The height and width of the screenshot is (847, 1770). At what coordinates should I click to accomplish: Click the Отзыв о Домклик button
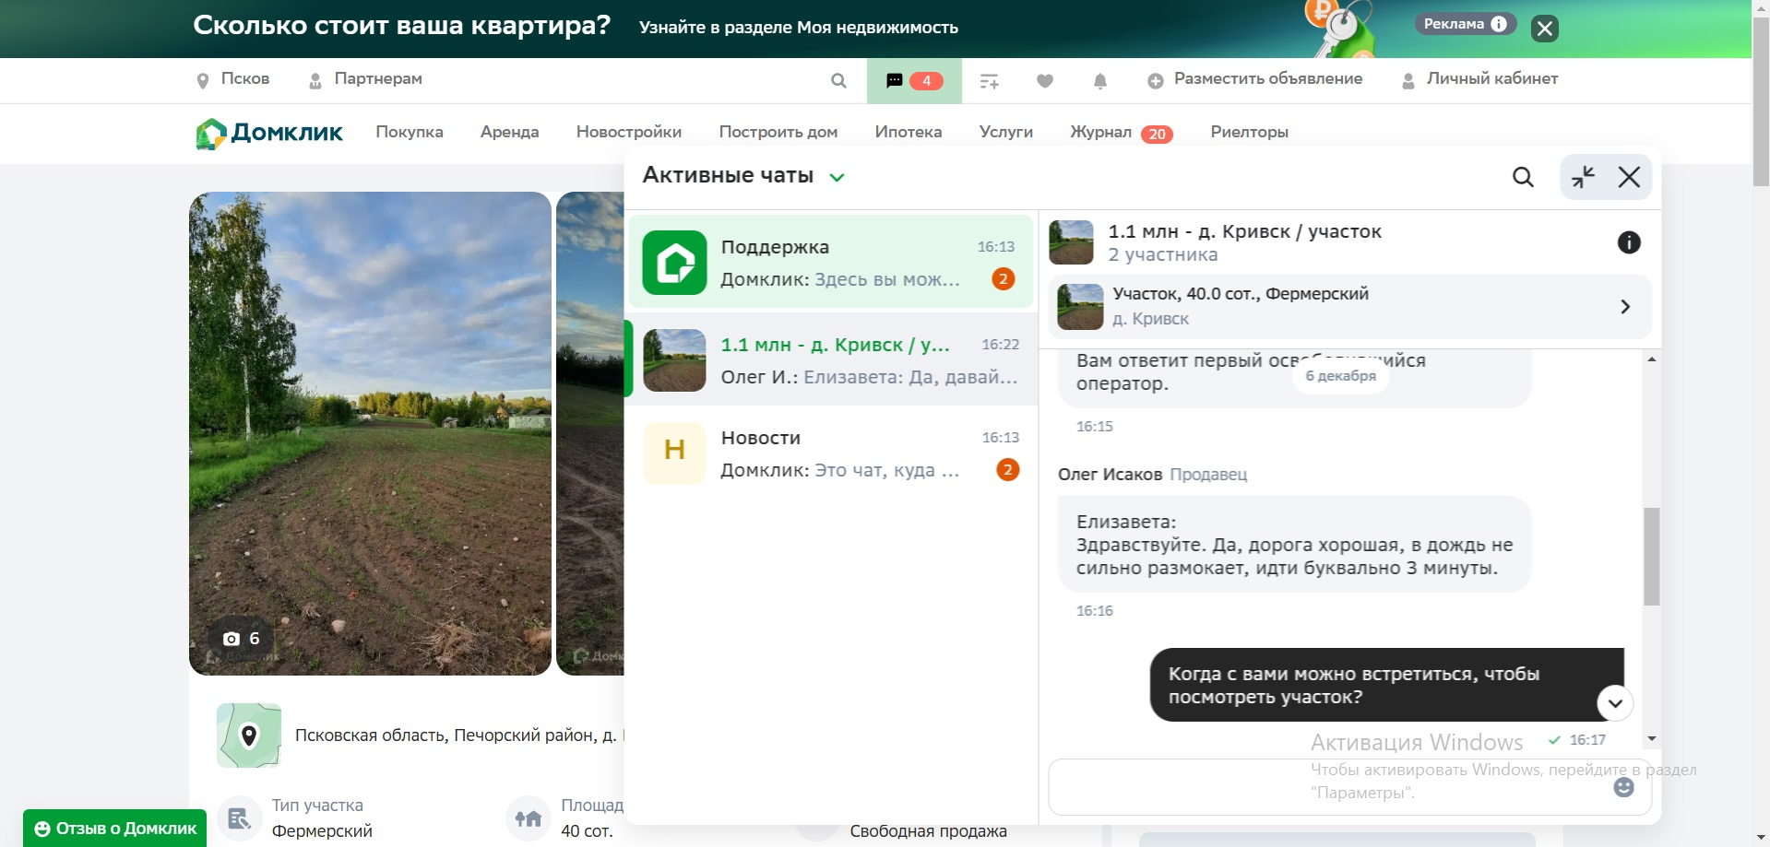(x=115, y=828)
